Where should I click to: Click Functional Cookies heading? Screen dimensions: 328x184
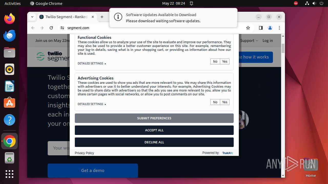pyautogui.click(x=94, y=37)
